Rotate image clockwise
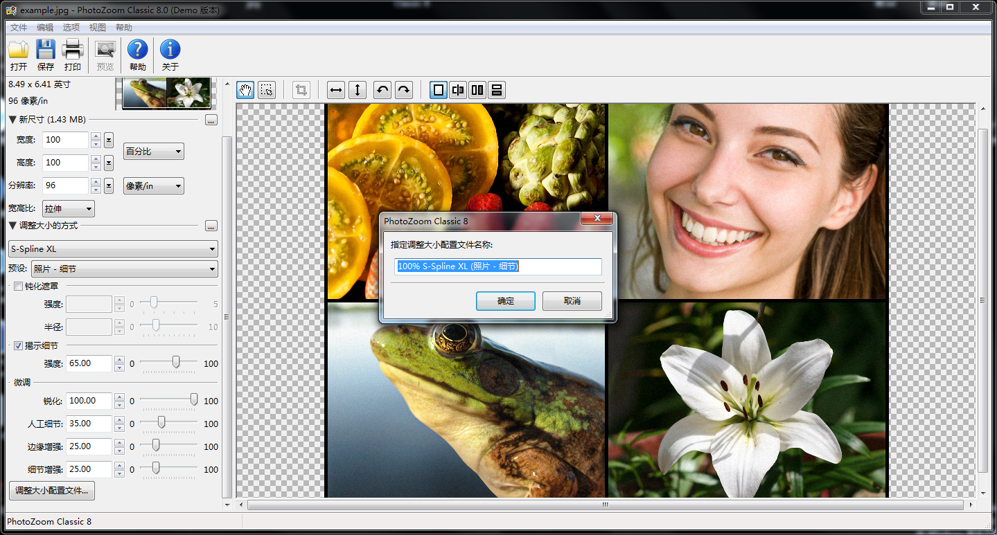 404,90
